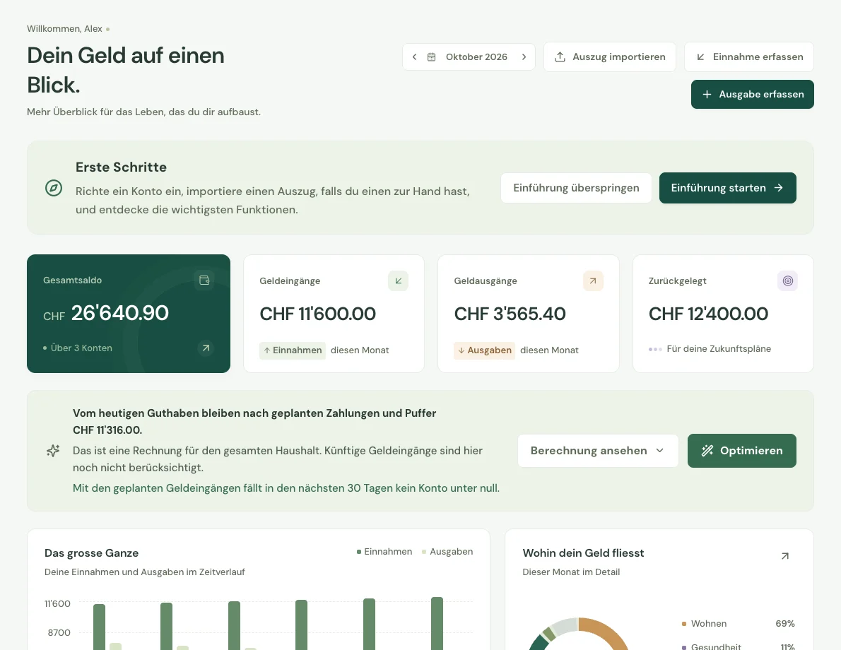
Task: Click the 11'600 axis label in the chart
Action: coord(57,604)
